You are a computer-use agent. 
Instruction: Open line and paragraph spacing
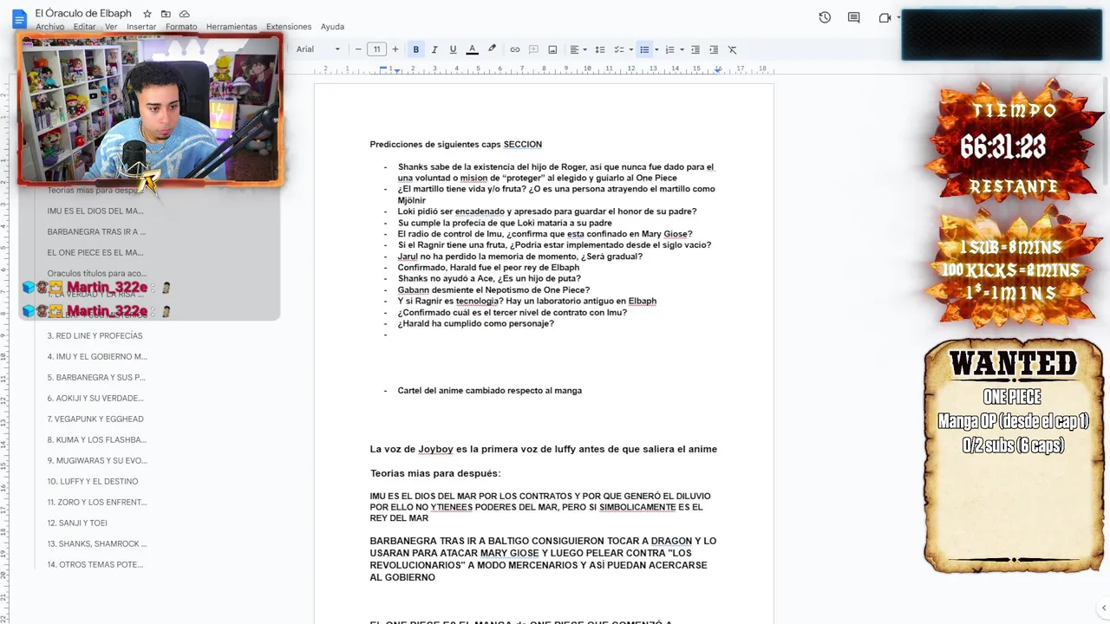click(600, 49)
